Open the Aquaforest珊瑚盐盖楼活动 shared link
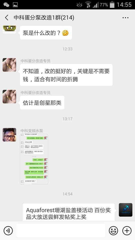Image resolution: width=135 pixels, height=240 pixels. 69,212
